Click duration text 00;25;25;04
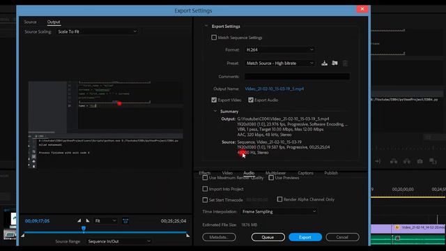The image size is (446, 251). click(x=174, y=221)
